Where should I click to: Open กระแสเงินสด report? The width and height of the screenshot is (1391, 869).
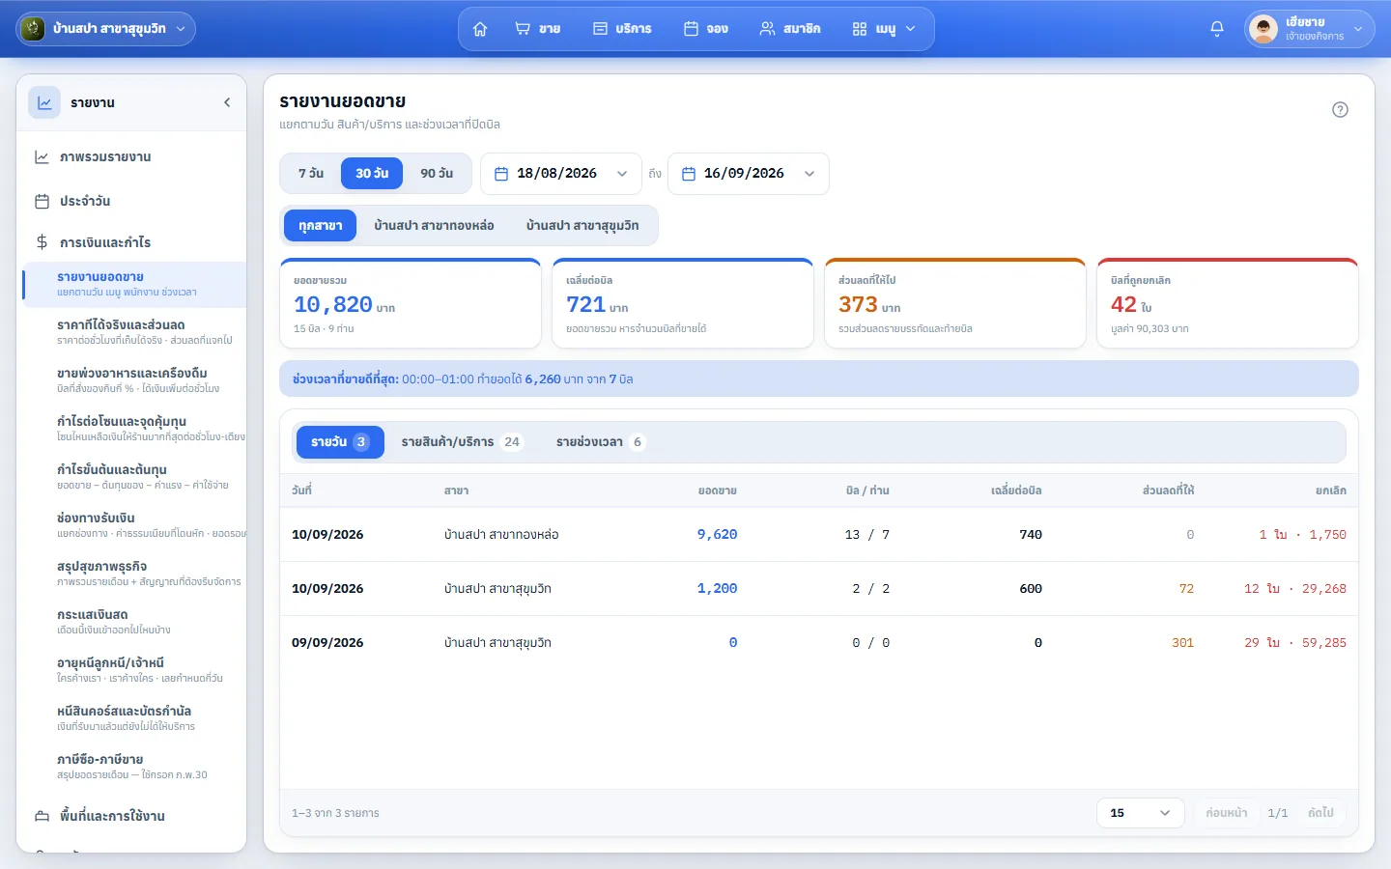point(134,622)
